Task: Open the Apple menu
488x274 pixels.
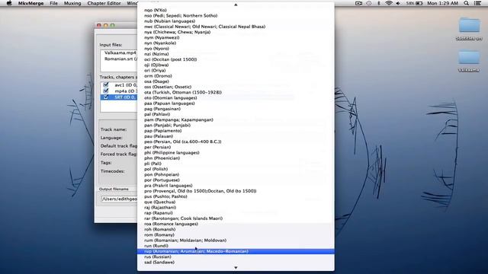Action: (x=9, y=3)
